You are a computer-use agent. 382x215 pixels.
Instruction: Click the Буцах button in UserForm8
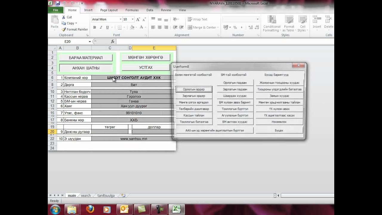279,130
